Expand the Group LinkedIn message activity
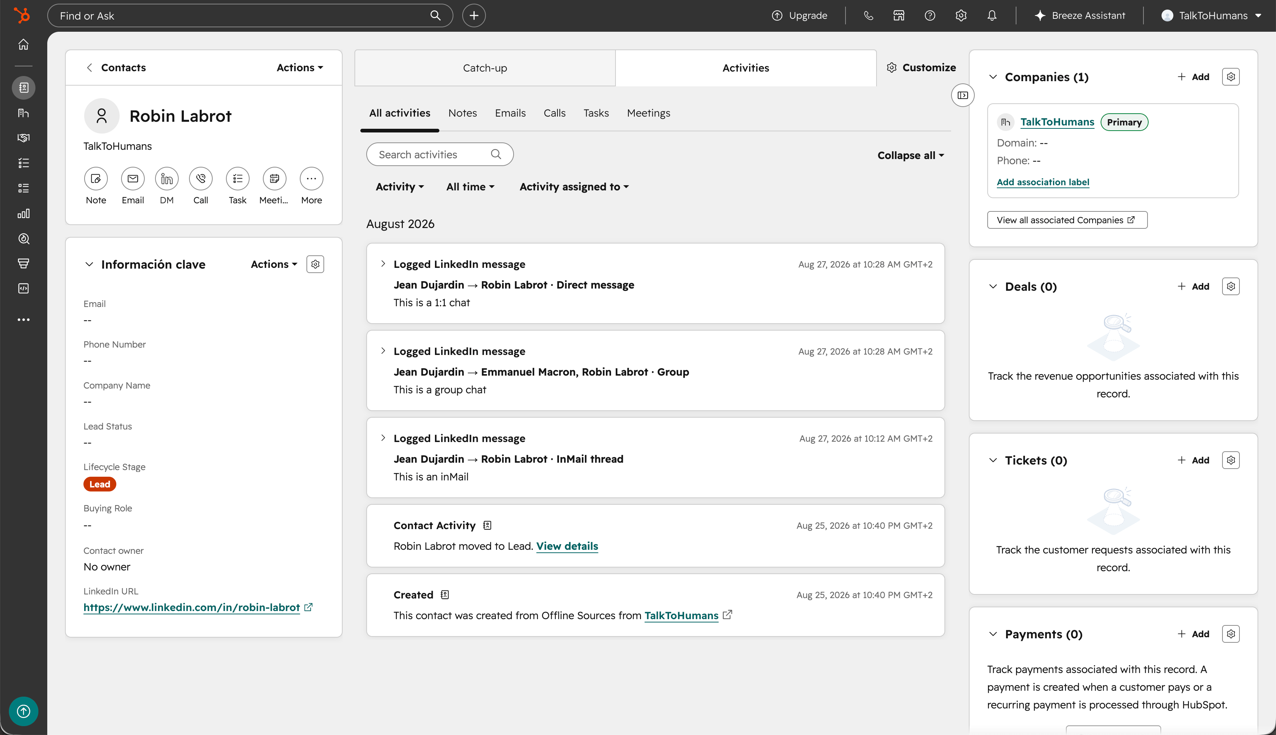1276x735 pixels. [x=383, y=351]
